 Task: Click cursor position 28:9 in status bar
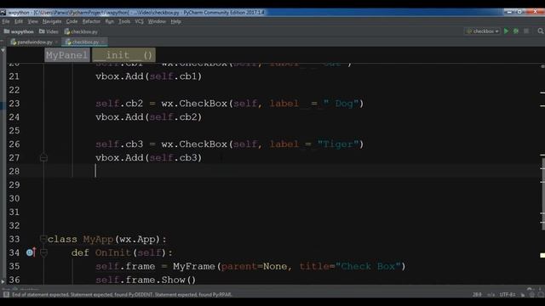477,295
